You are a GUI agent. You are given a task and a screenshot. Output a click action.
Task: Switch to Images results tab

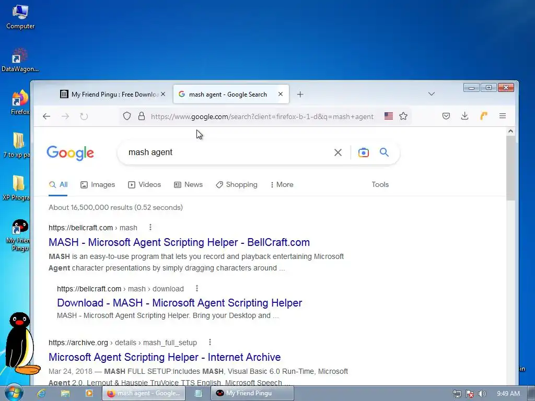click(x=98, y=184)
